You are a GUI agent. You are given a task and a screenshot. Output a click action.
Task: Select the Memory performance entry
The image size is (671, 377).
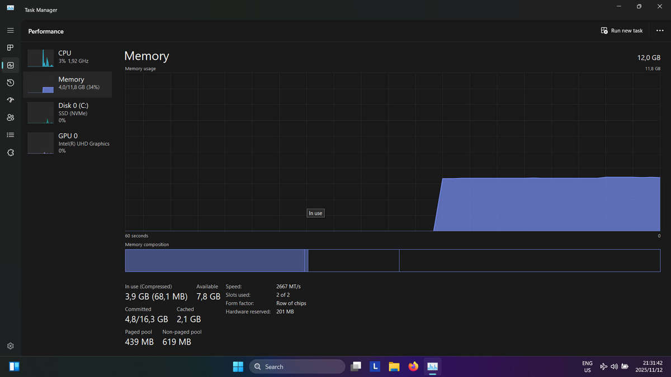coord(67,84)
